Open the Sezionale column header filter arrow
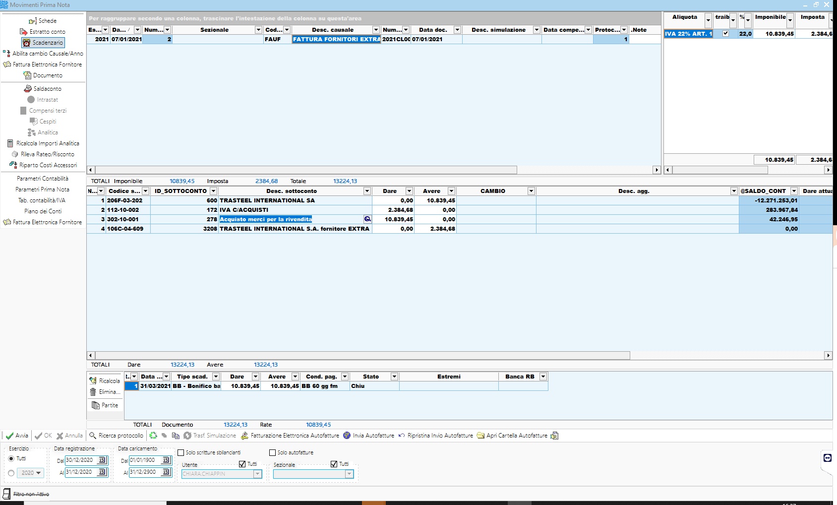The width and height of the screenshot is (837, 505). (258, 30)
